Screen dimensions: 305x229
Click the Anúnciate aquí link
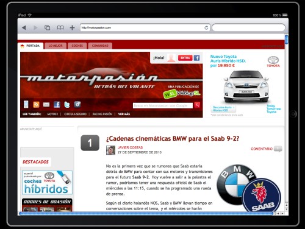tap(31, 129)
